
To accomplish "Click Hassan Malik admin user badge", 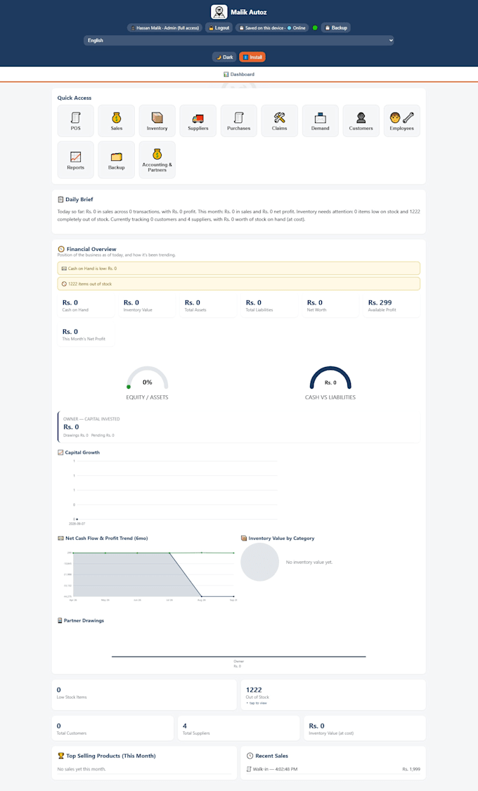I will tap(165, 27).
